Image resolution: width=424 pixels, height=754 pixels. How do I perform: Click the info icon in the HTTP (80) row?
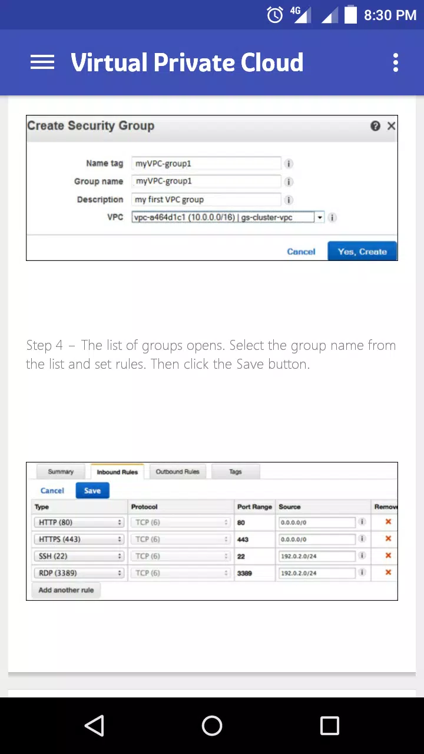[362, 522]
